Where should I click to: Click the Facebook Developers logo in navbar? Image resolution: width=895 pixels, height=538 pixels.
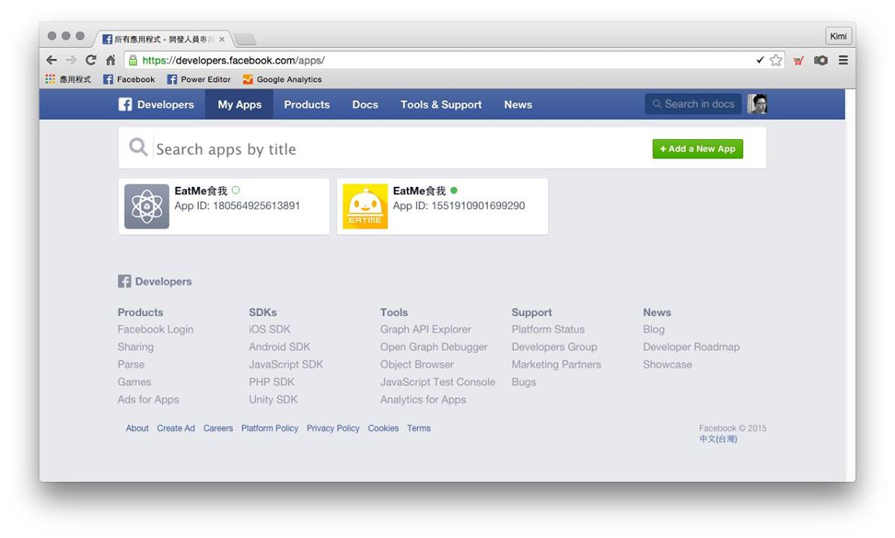156,105
